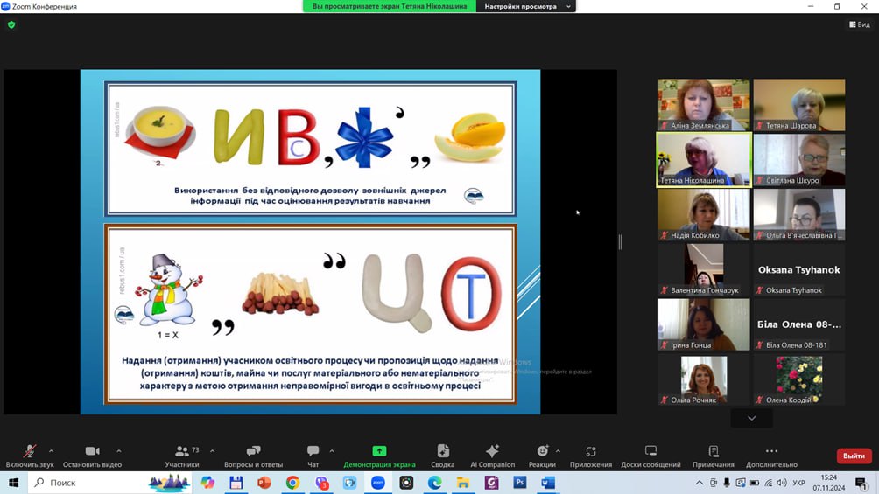Select Надія Кобилко video tile
This screenshot has height=494, width=879.
[704, 214]
